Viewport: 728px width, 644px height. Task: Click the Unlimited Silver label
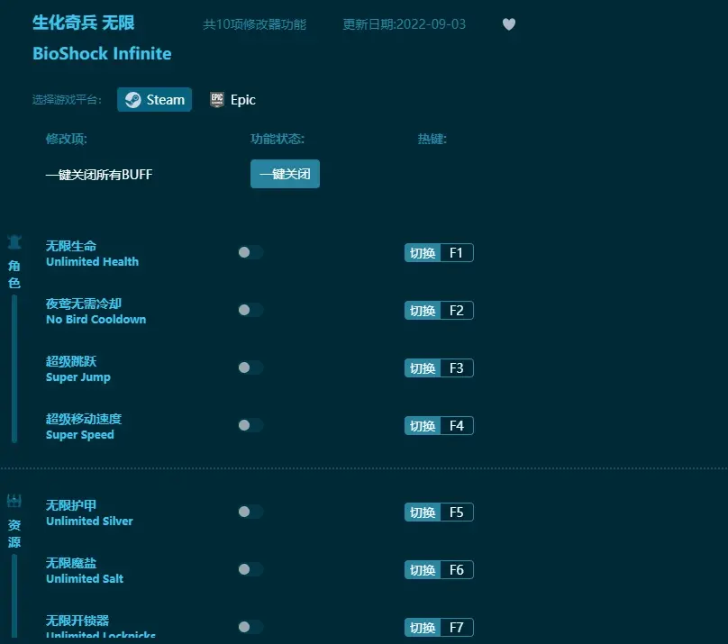tap(89, 521)
